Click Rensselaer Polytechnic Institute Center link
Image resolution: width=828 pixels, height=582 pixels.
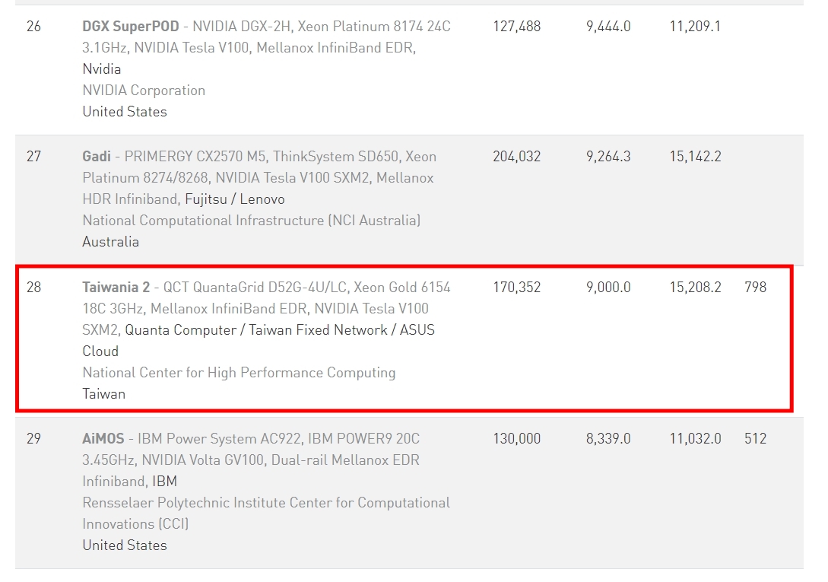[266, 514]
